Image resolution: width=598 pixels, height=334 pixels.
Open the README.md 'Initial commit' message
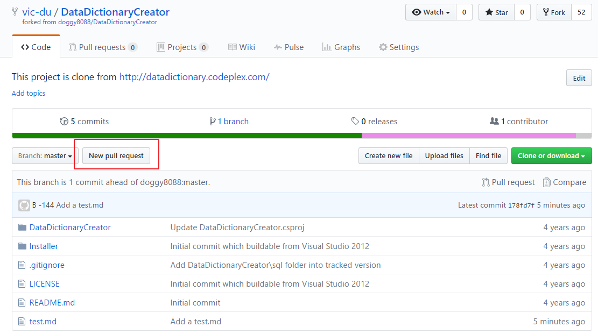coord(195,303)
